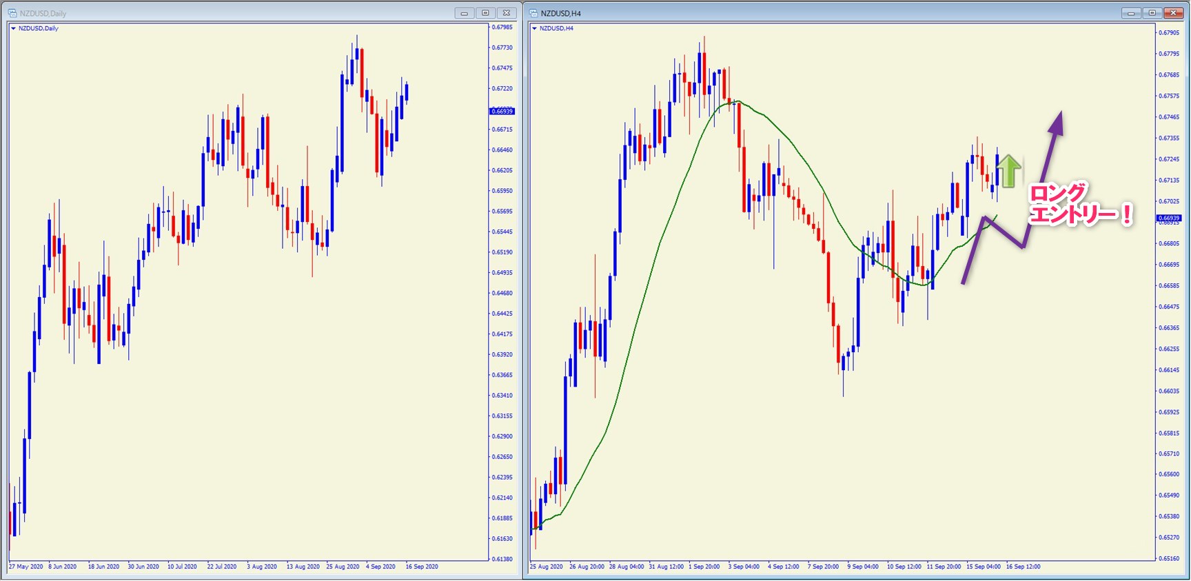
Task: Close the NZDUSD,H4 chart window
Action: (1174, 13)
